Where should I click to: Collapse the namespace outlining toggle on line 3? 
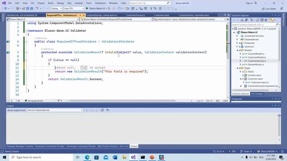(26, 31)
